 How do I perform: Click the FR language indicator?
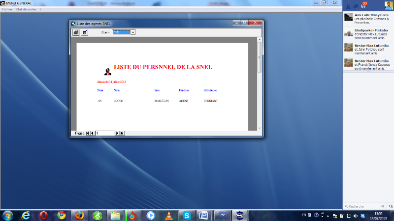click(304, 215)
